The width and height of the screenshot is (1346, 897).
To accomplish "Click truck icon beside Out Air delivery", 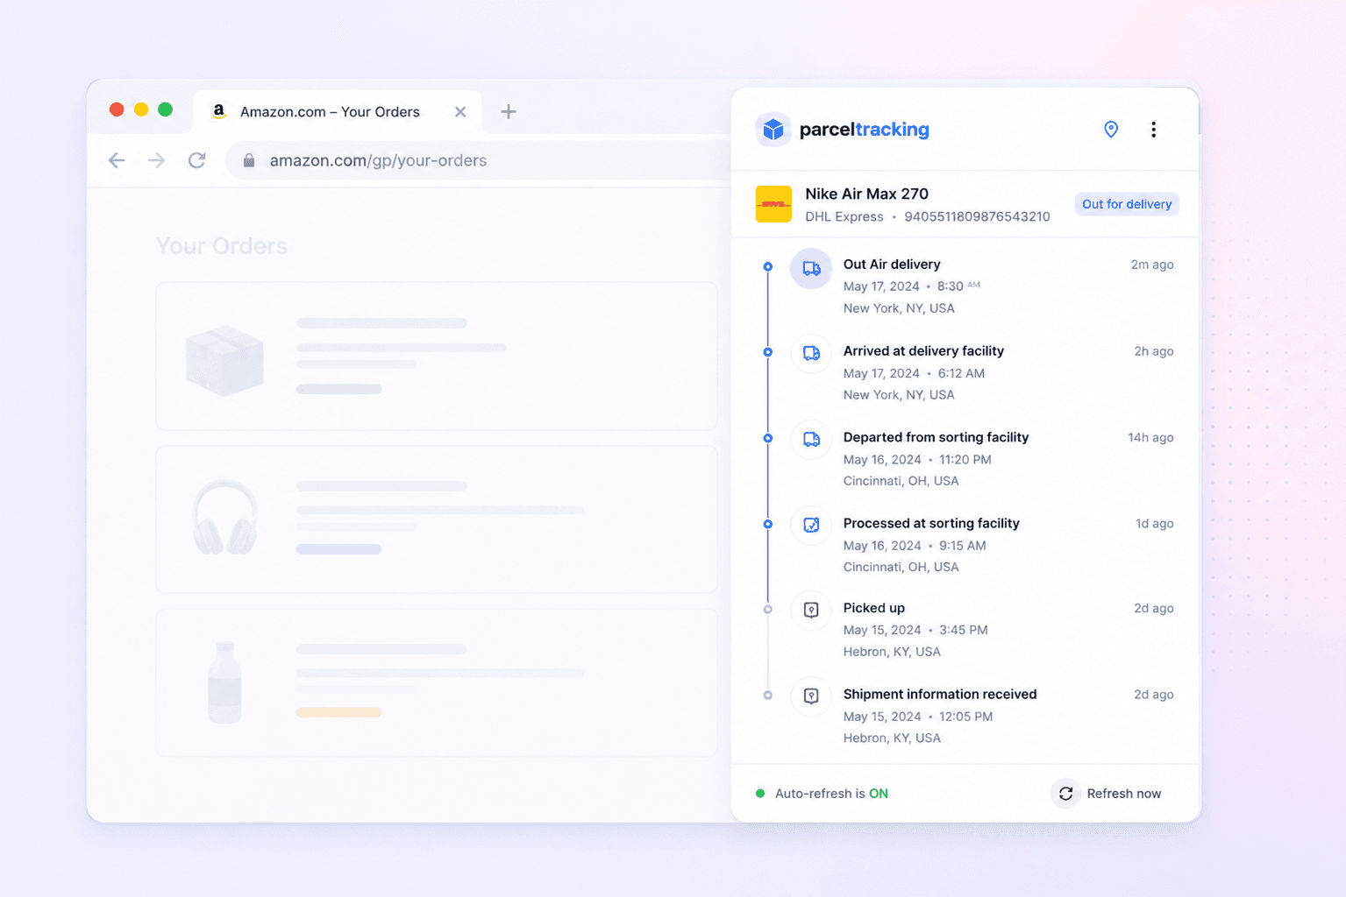I will [x=811, y=269].
